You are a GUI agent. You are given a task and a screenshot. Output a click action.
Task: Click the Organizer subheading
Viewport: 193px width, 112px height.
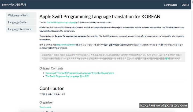point(46,102)
